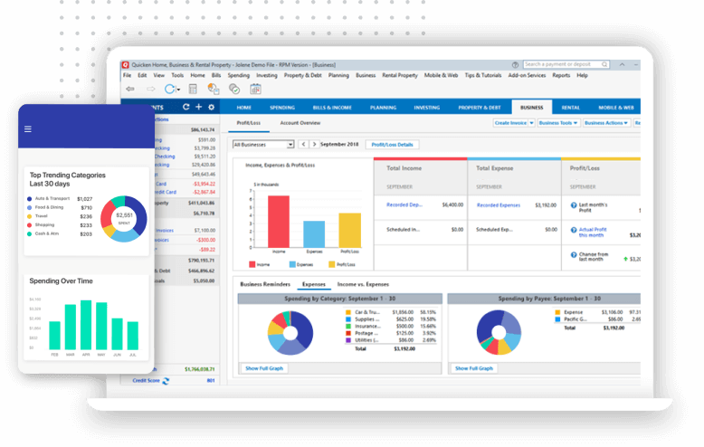The image size is (704, 447).
Task: Click the $2,551 spent donut in mobile app
Action: click(x=123, y=219)
